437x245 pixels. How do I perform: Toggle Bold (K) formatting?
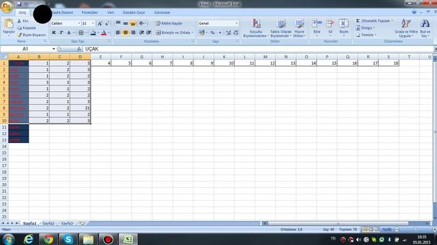pyautogui.click(x=54, y=33)
